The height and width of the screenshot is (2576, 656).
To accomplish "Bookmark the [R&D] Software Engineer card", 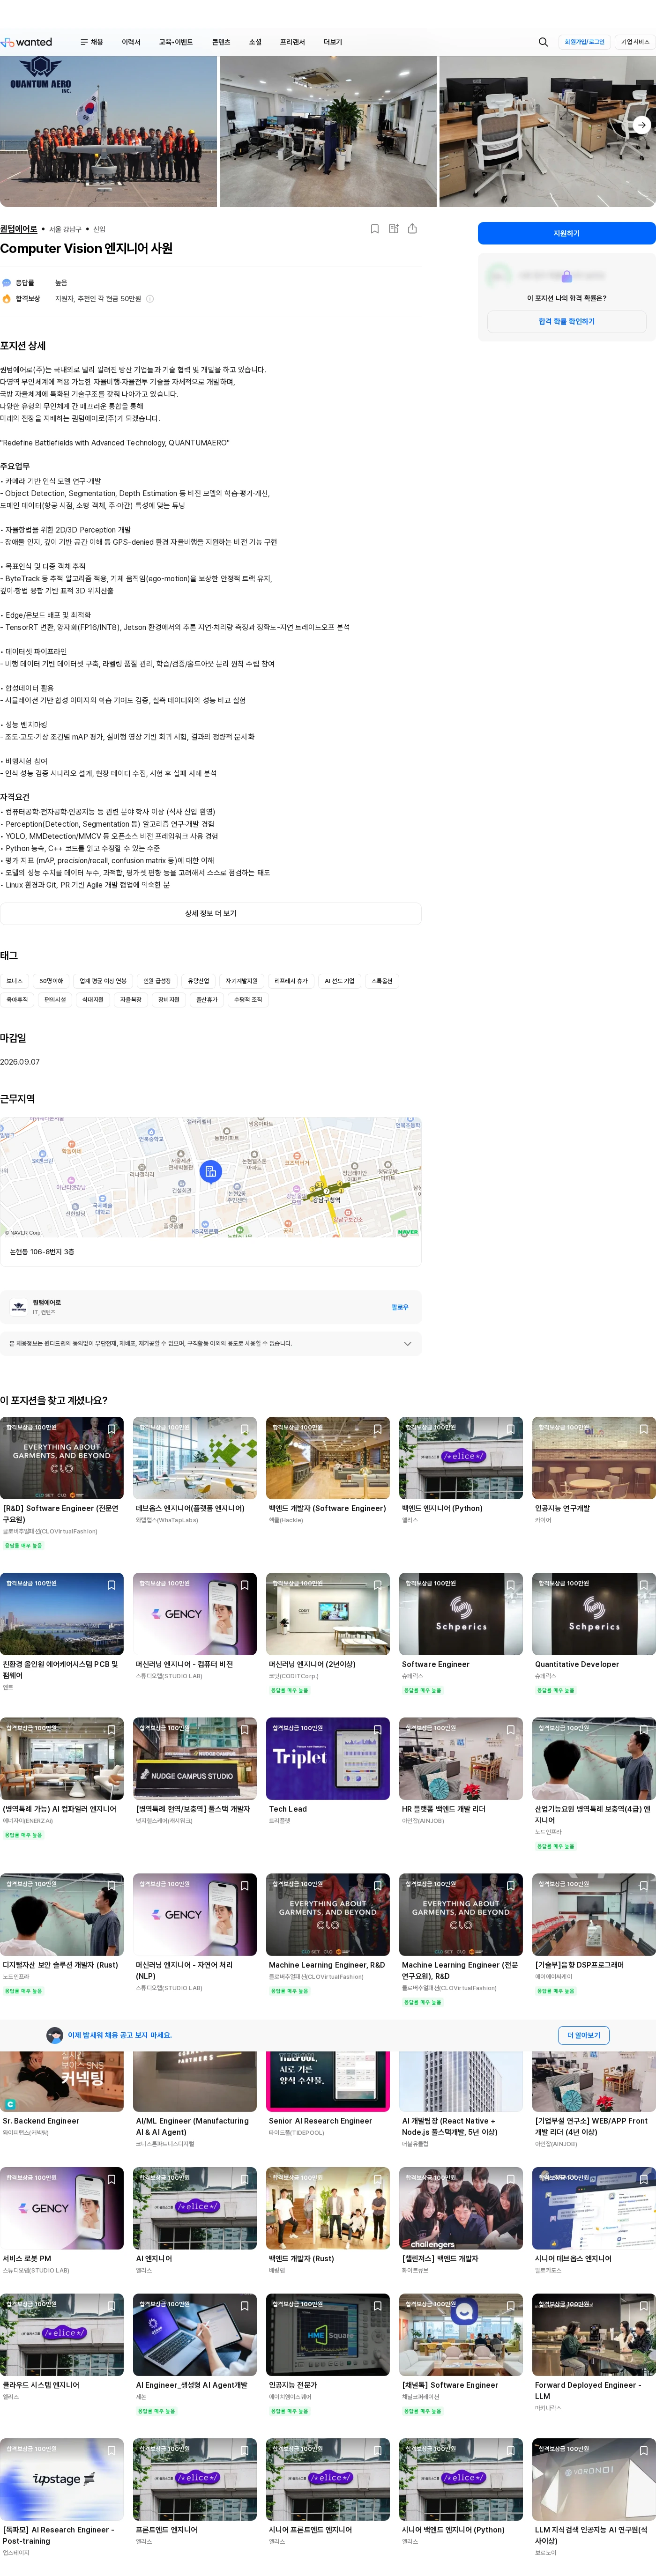I will tap(112, 1429).
